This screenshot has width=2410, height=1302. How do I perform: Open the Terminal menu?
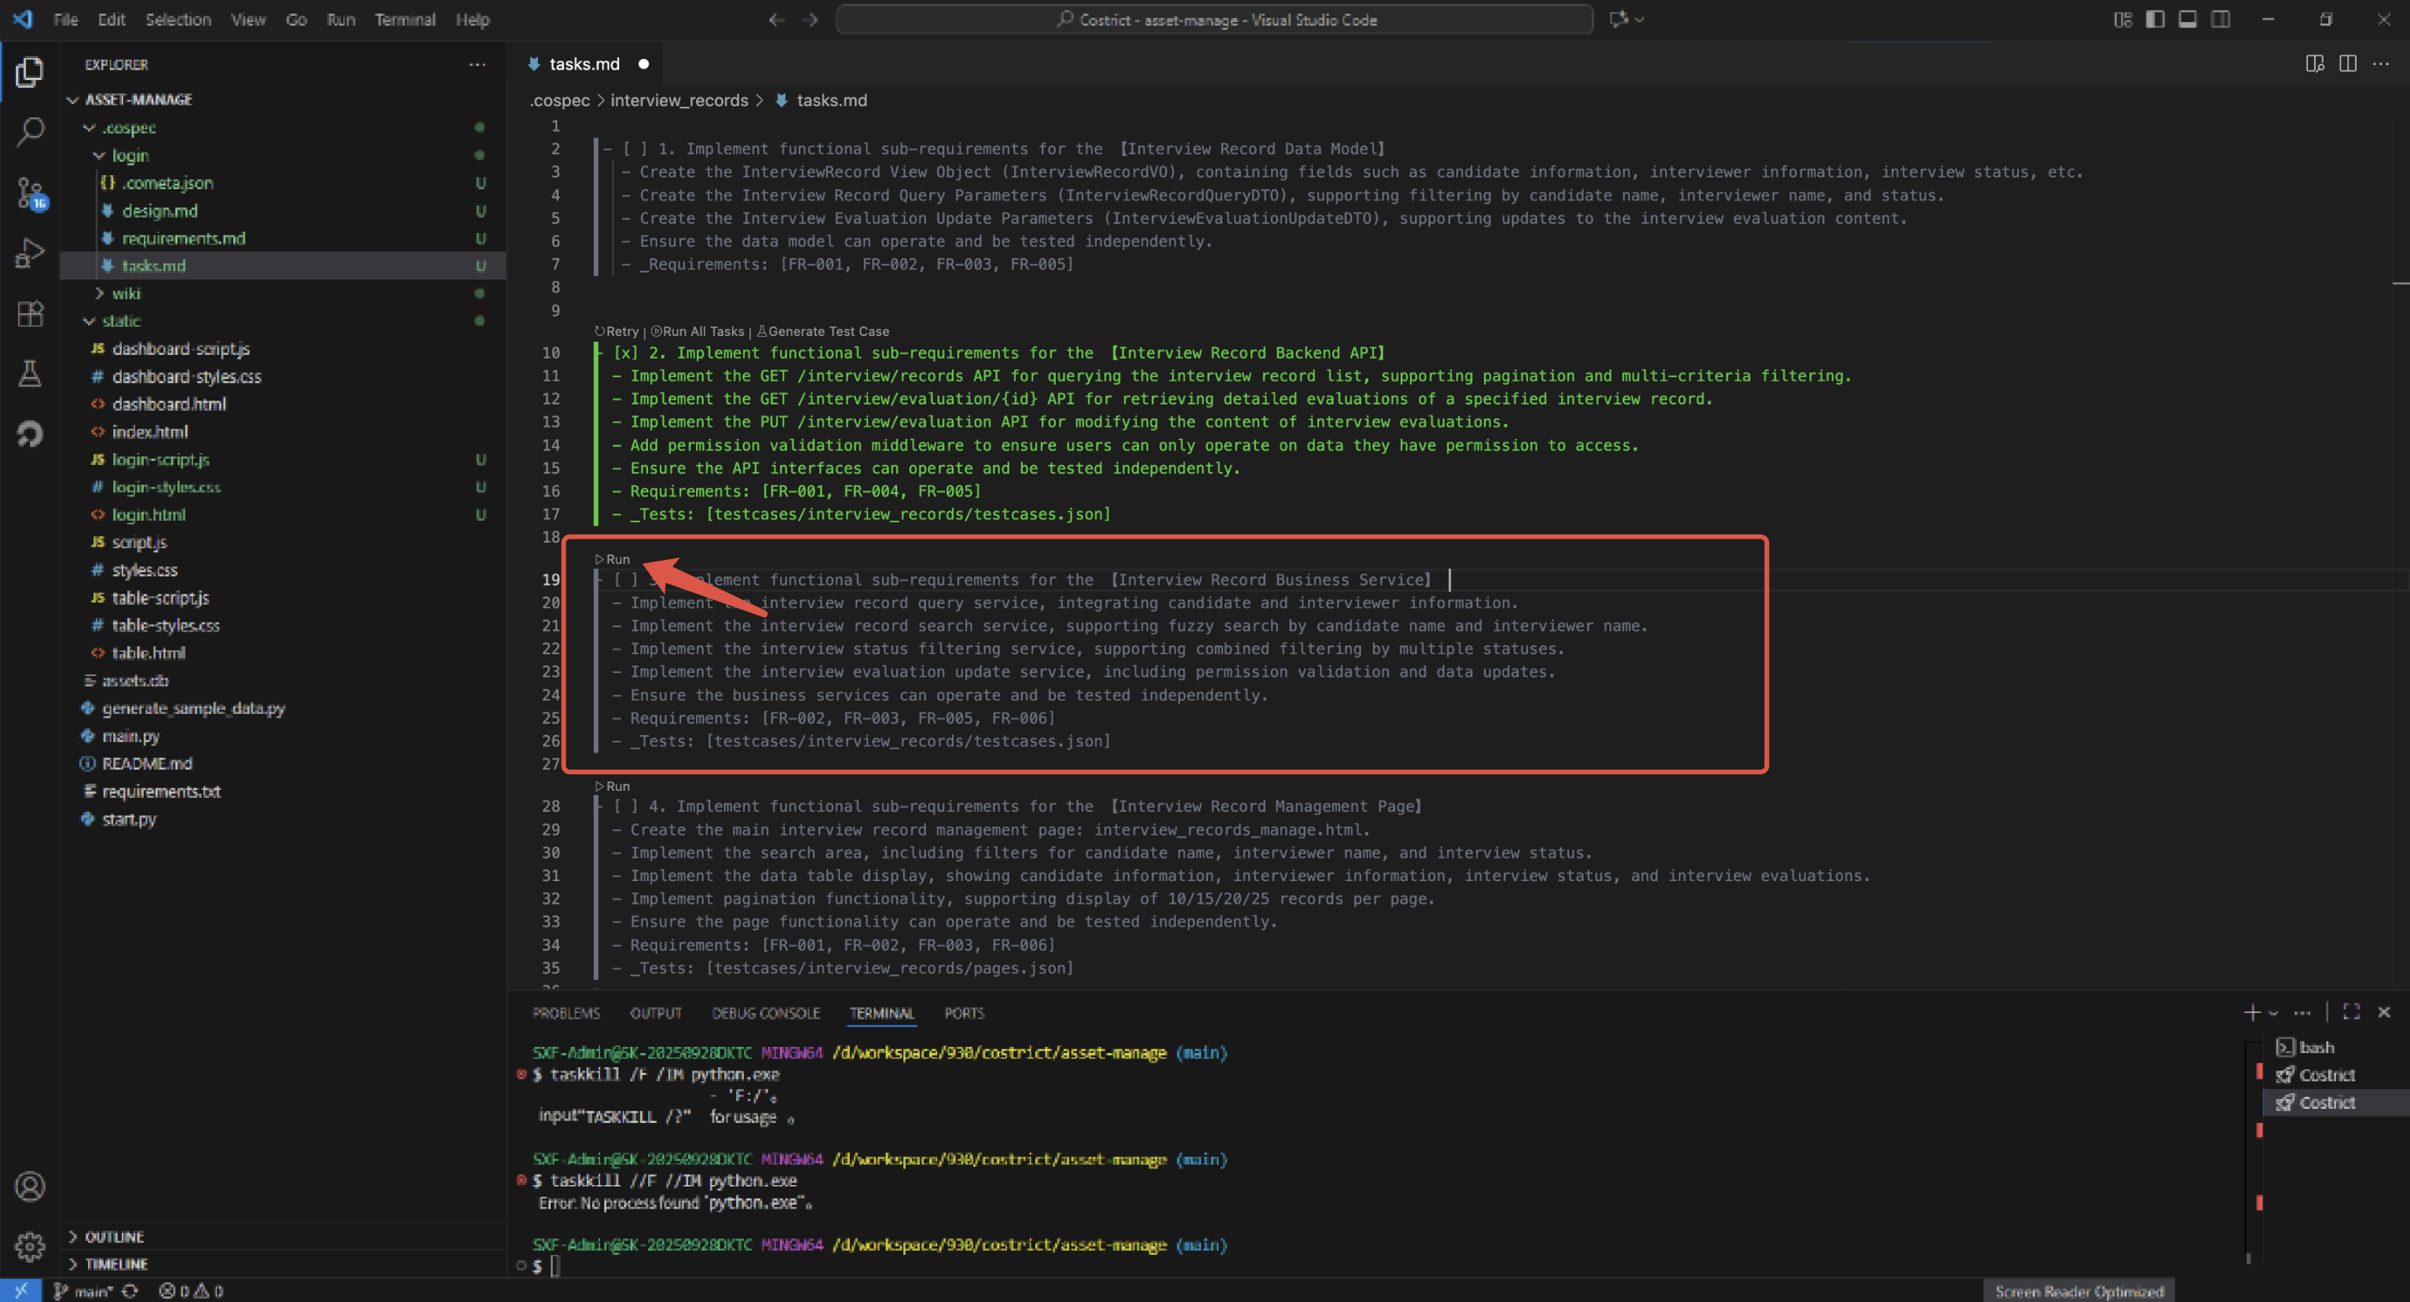(x=405, y=20)
